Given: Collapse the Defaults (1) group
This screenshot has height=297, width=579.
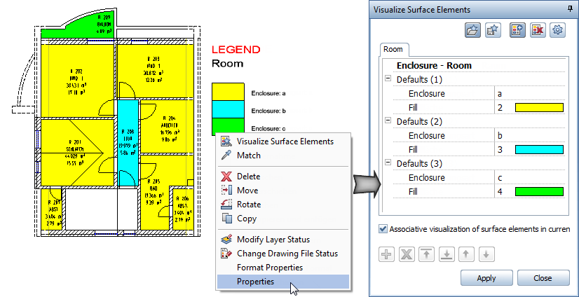Looking at the screenshot, I should pos(388,79).
